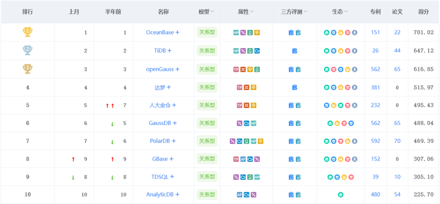Open the PolarDB database link
Image resolution: width=440 pixels, height=204 pixels.
click(160, 141)
